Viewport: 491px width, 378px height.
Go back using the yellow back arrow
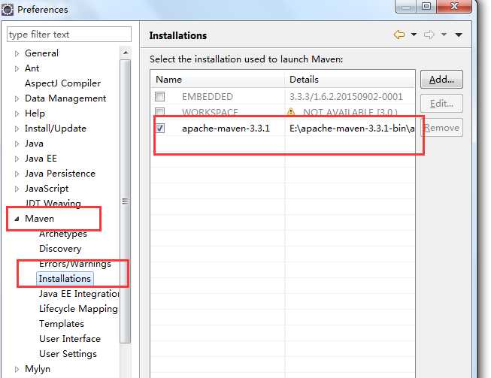tap(399, 35)
